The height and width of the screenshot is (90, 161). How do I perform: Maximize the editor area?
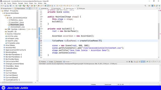159,8
